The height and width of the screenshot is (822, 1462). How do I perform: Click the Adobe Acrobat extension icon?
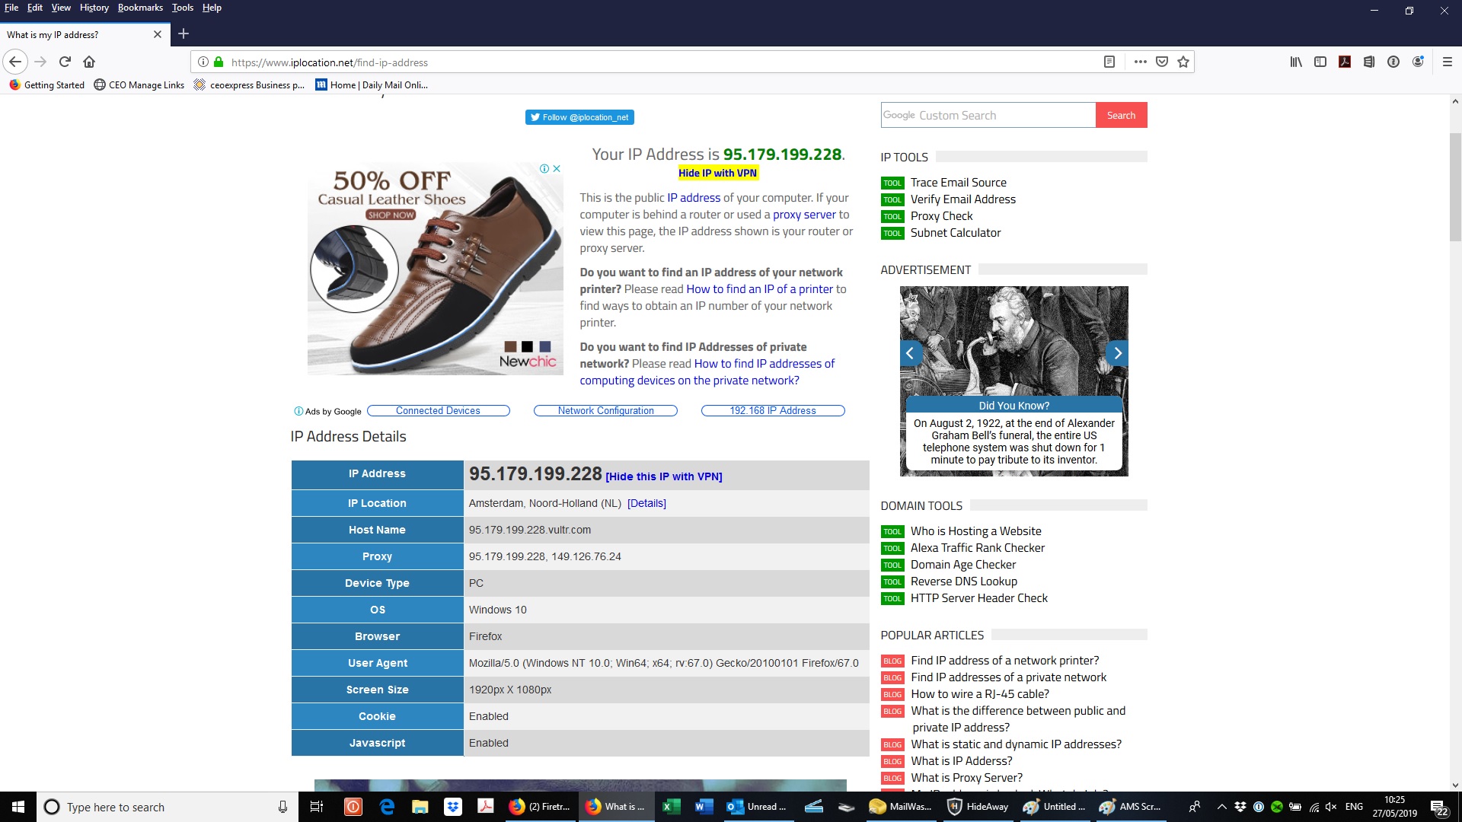tap(1345, 62)
